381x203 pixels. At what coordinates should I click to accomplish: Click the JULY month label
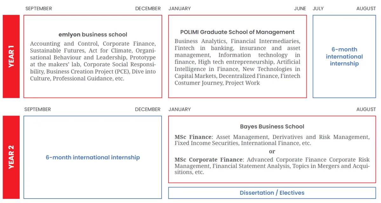tap(318, 9)
